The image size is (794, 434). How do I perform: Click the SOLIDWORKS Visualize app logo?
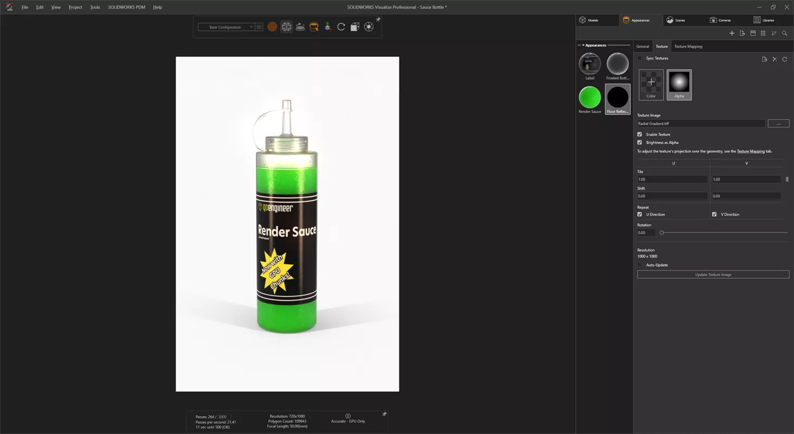point(9,7)
